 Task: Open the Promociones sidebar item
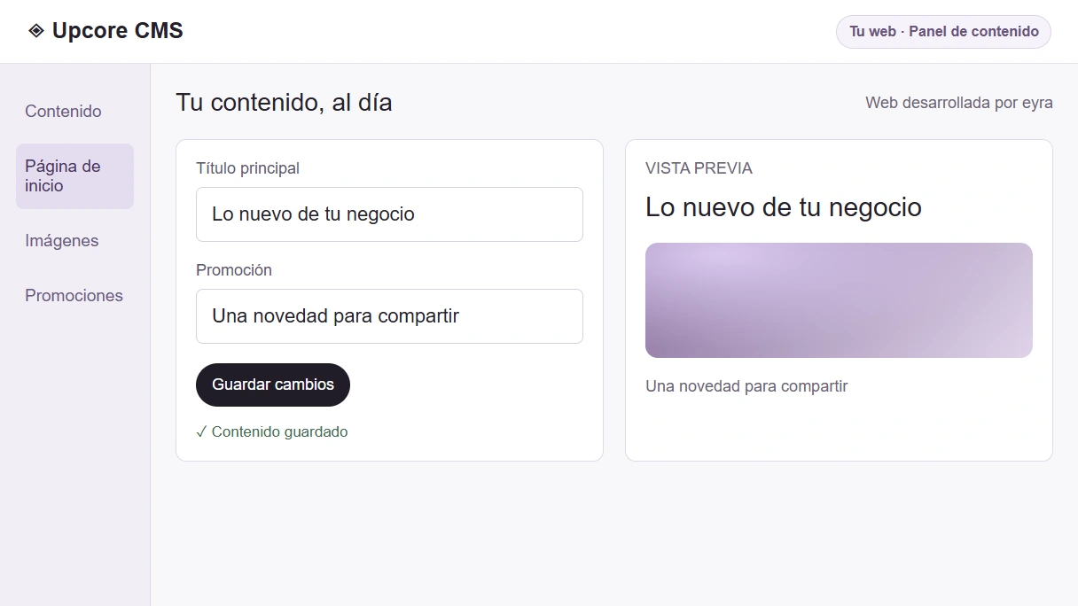(74, 296)
